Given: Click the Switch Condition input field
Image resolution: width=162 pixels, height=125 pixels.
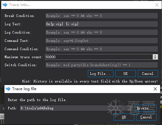Looking at the screenshot, I should pyautogui.click(x=102, y=65).
